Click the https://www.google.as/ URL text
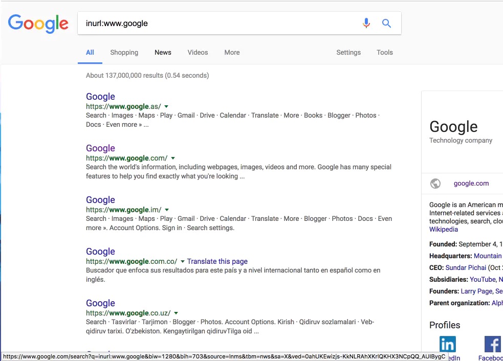Screen dimensions: 503x361 click(123, 106)
